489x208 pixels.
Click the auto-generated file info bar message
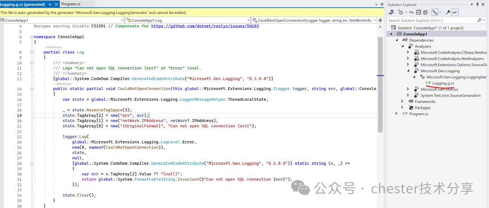pyautogui.click(x=94, y=13)
